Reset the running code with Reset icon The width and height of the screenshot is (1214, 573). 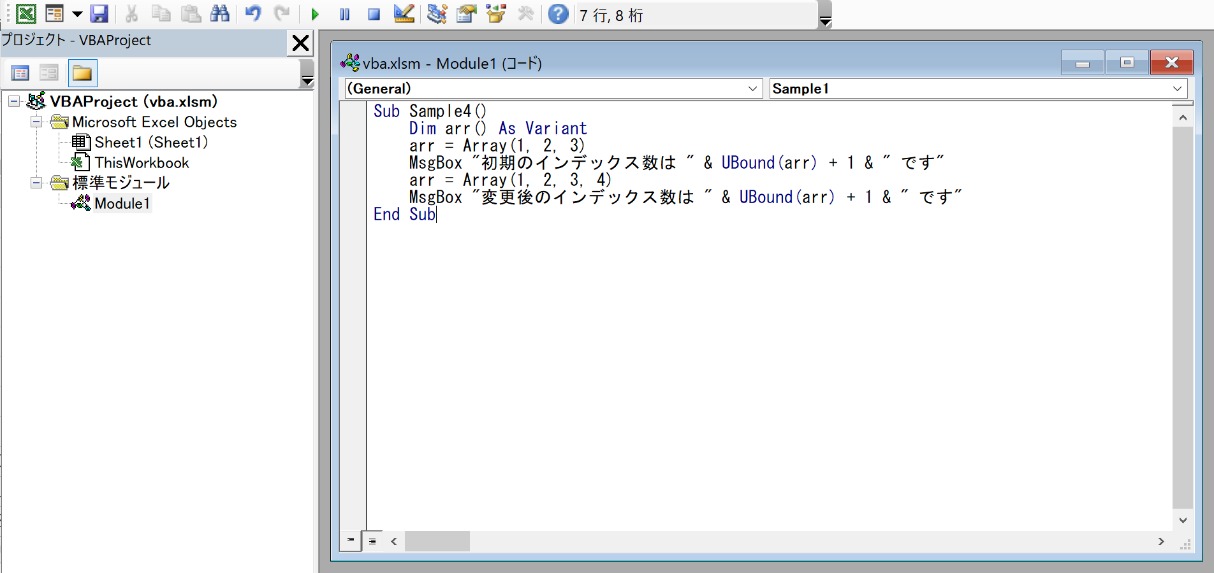pyautogui.click(x=374, y=13)
